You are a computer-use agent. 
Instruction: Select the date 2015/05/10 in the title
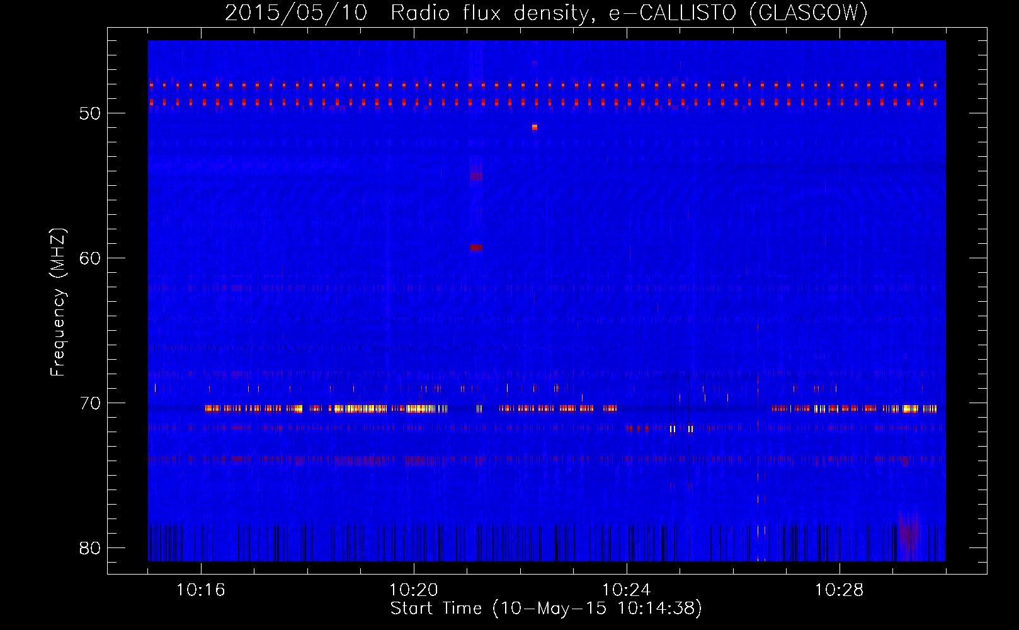pyautogui.click(x=296, y=13)
